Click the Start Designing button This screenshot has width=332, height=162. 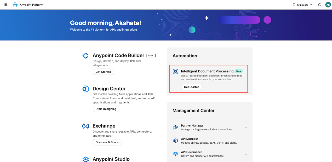(x=106, y=109)
